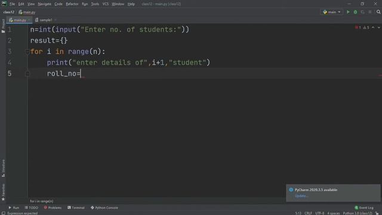The width and height of the screenshot is (382, 215).
Task: Click the PyCharm logo in the title bar
Action: point(4,4)
